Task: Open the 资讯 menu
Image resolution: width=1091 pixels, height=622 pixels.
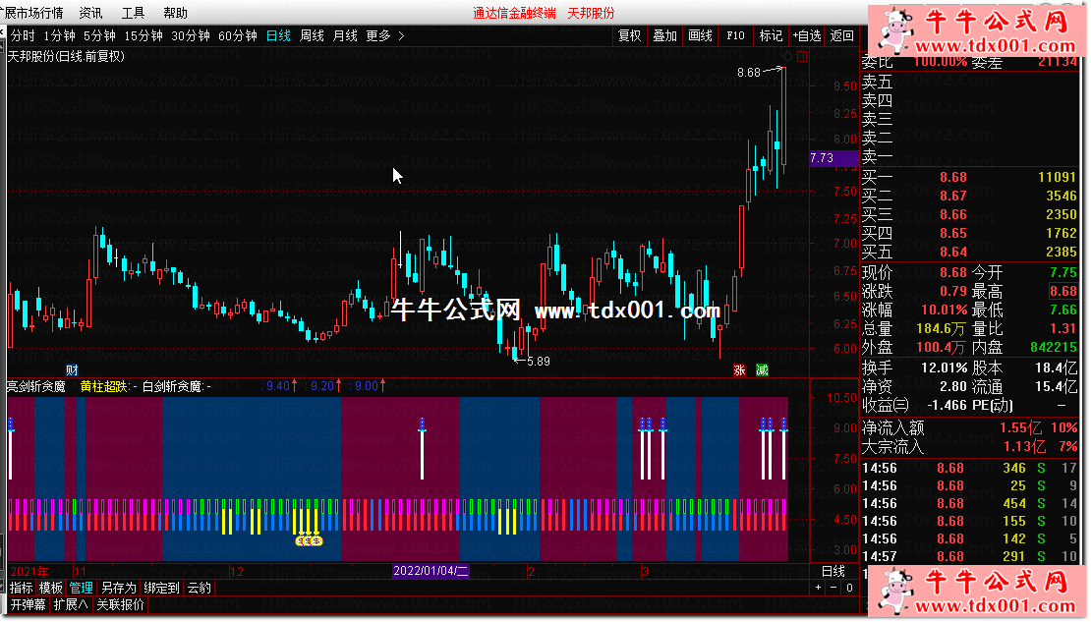Action: tap(90, 13)
